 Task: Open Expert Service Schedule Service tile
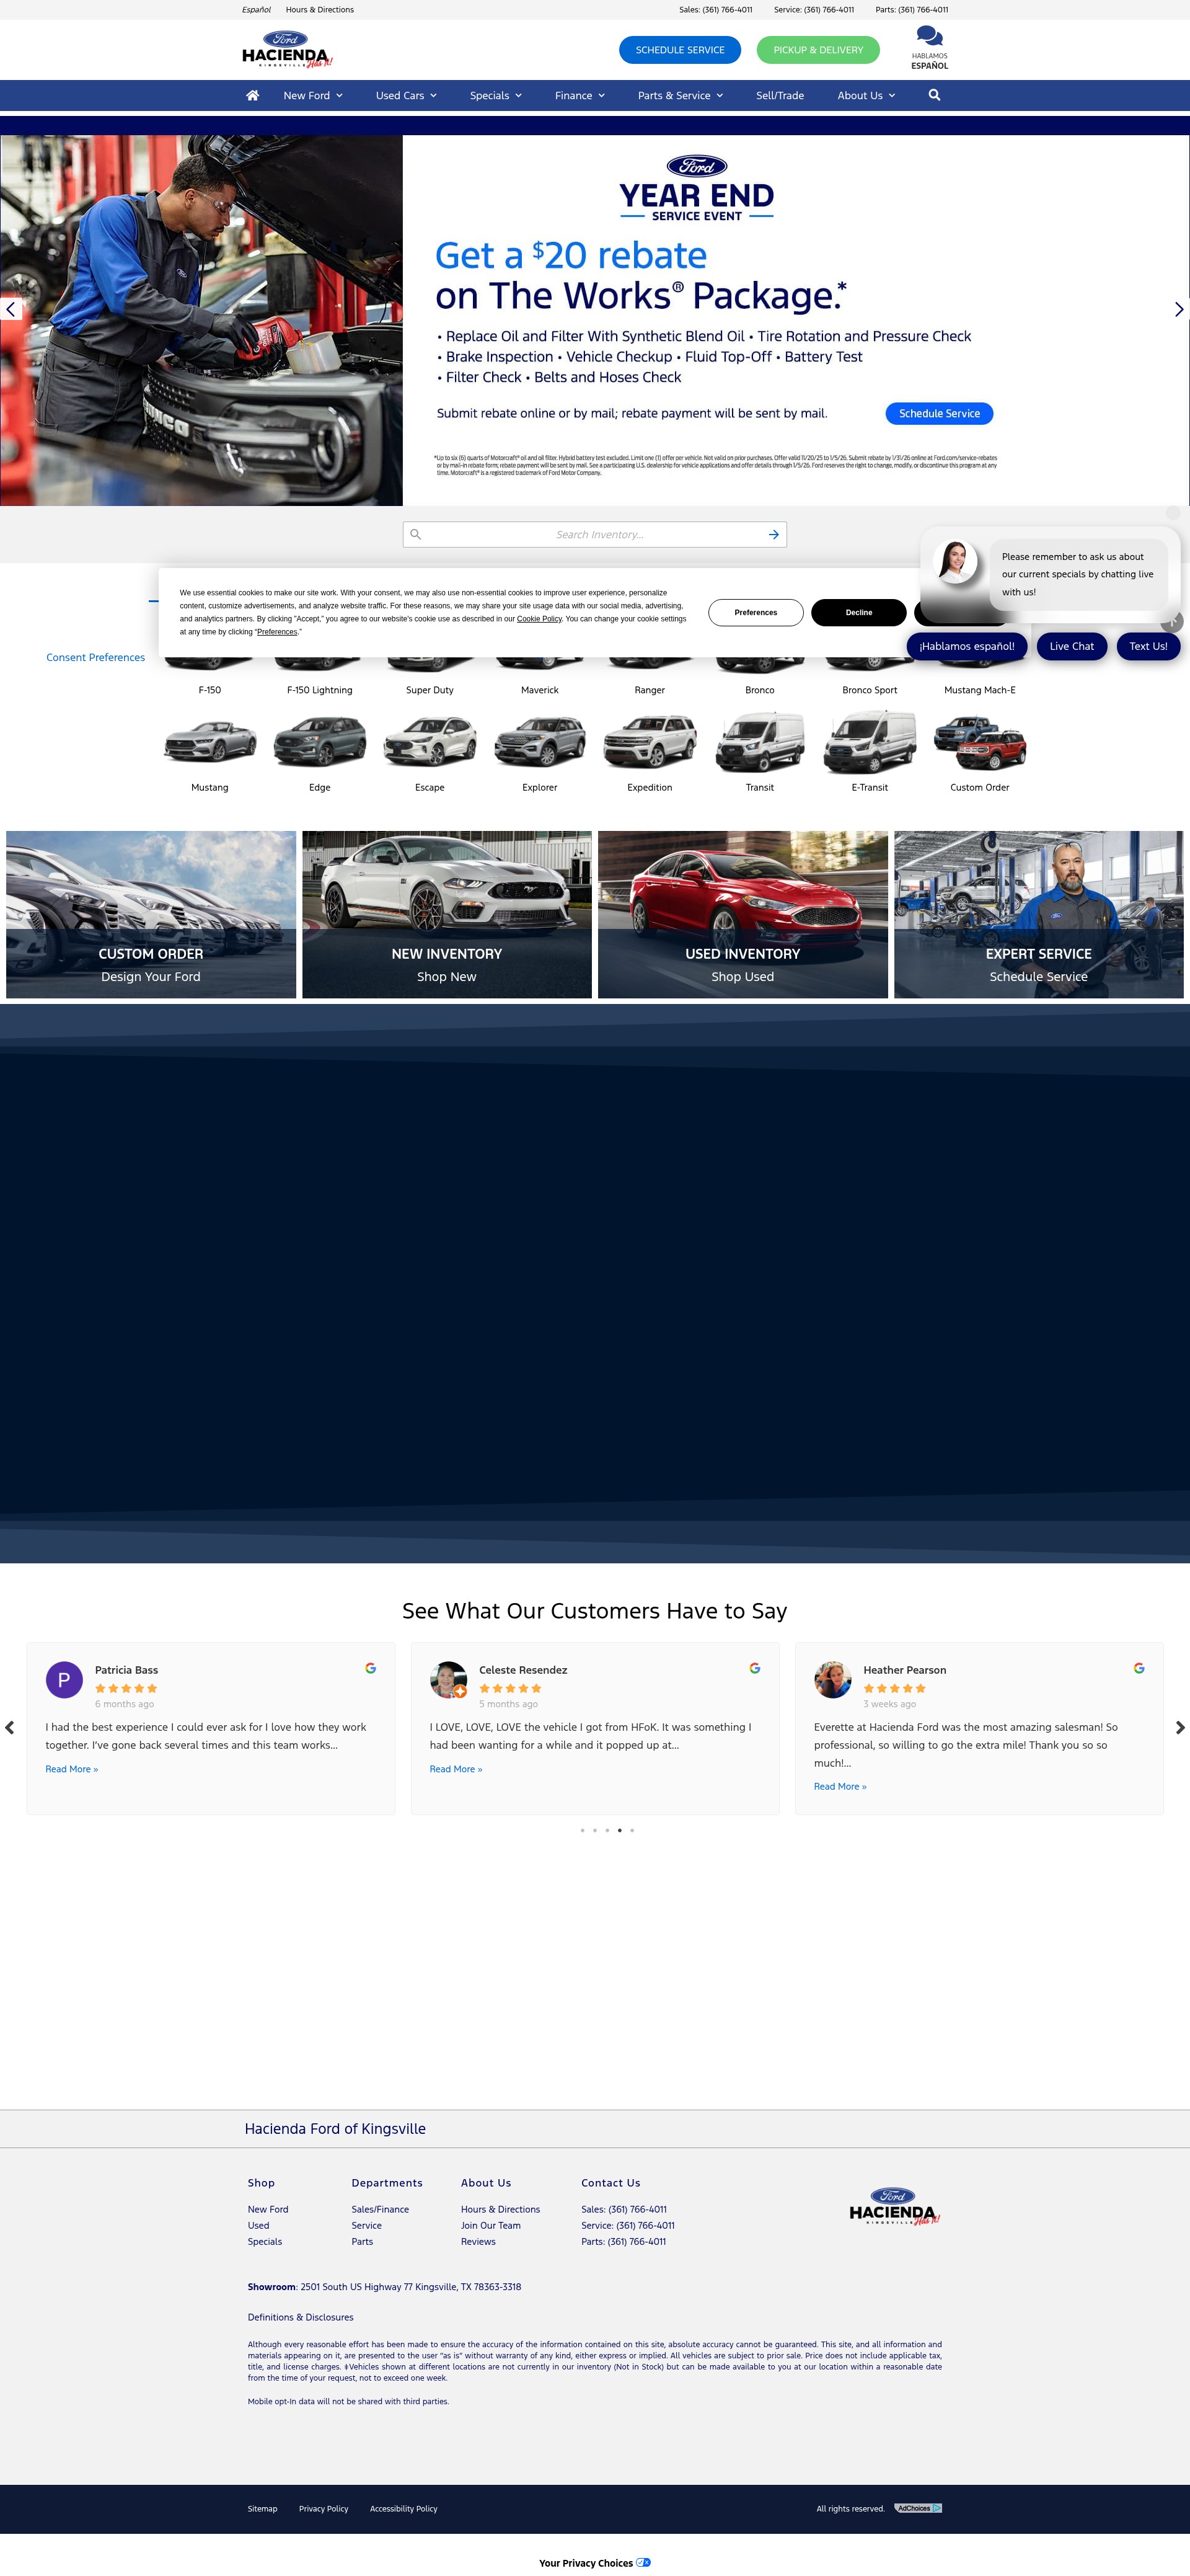pos(1038,914)
